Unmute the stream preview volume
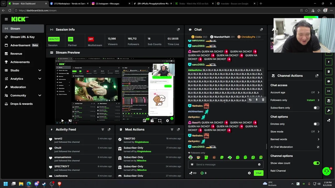 (70, 121)
